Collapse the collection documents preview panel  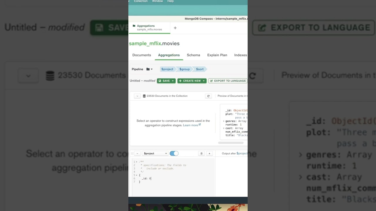137,96
